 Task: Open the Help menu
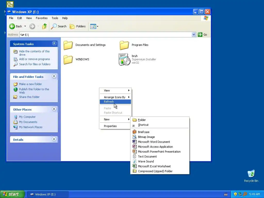pyautogui.click(x=65, y=18)
